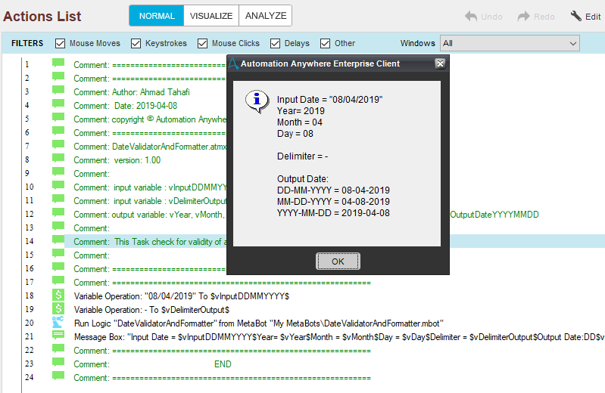This screenshot has width=605, height=393.
Task: Click the Undo arrow icon
Action: (x=471, y=16)
